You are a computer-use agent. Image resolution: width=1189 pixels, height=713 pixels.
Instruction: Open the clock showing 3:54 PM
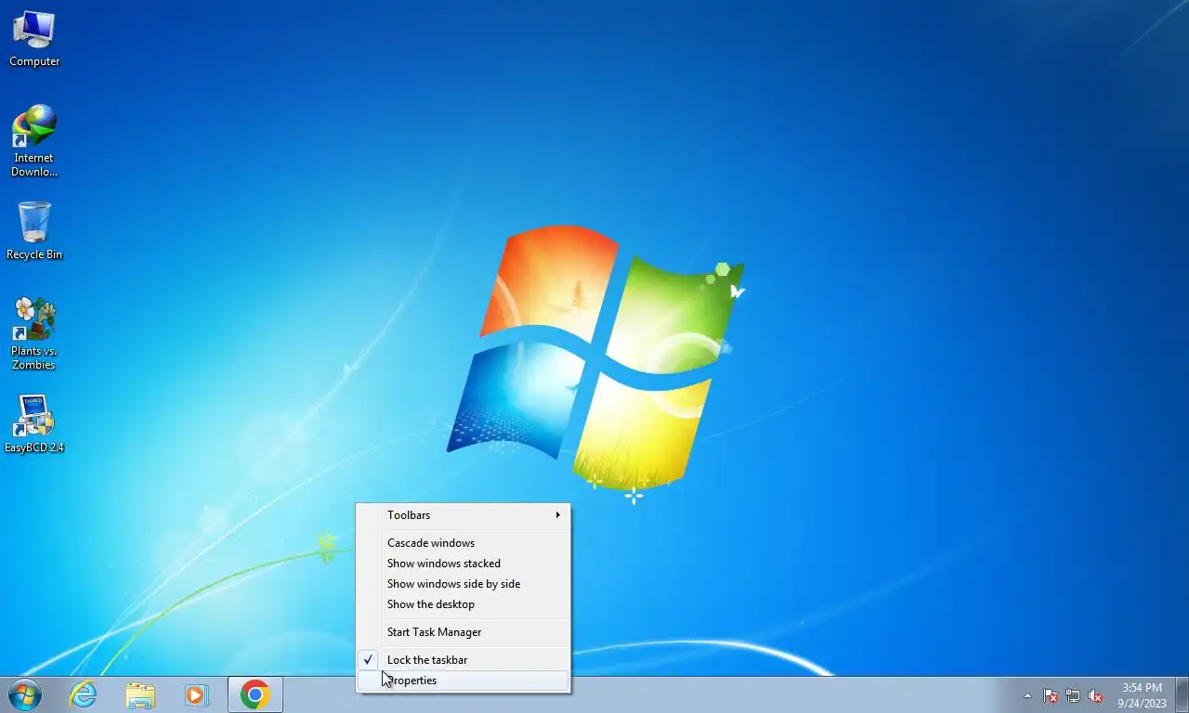1142,695
